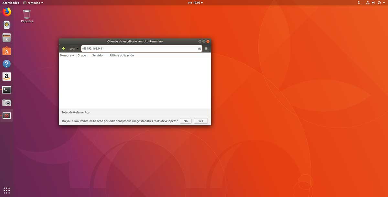Open the Screenshot tool in dock
This screenshot has height=197, width=388.
[6, 103]
